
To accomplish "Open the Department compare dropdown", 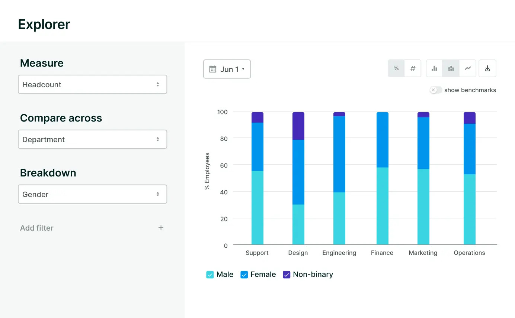I will 92,139.
